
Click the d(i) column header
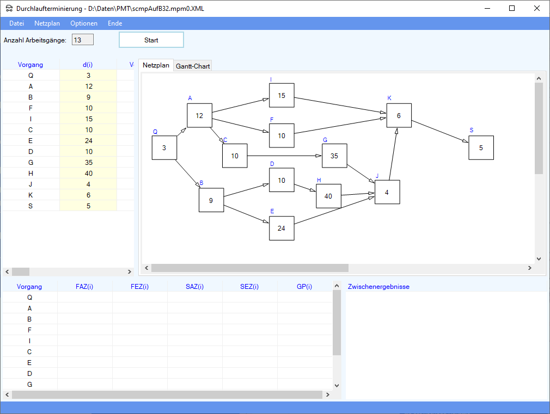88,65
